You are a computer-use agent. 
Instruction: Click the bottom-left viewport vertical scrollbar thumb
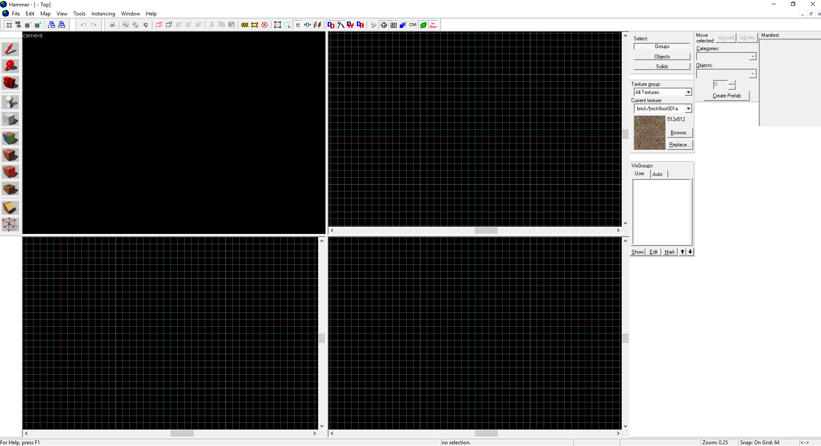pos(322,338)
